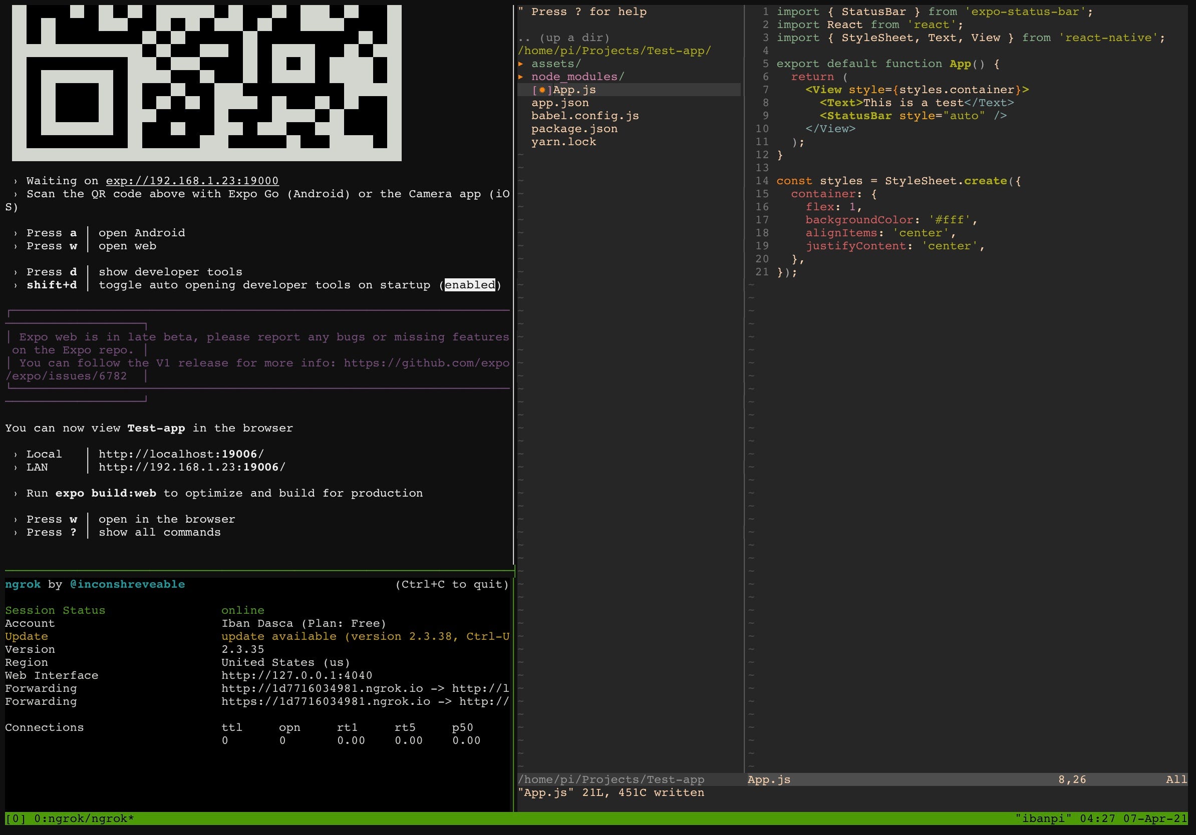This screenshot has width=1196, height=835.
Task: Open package.json in the file tree
Action: (574, 129)
